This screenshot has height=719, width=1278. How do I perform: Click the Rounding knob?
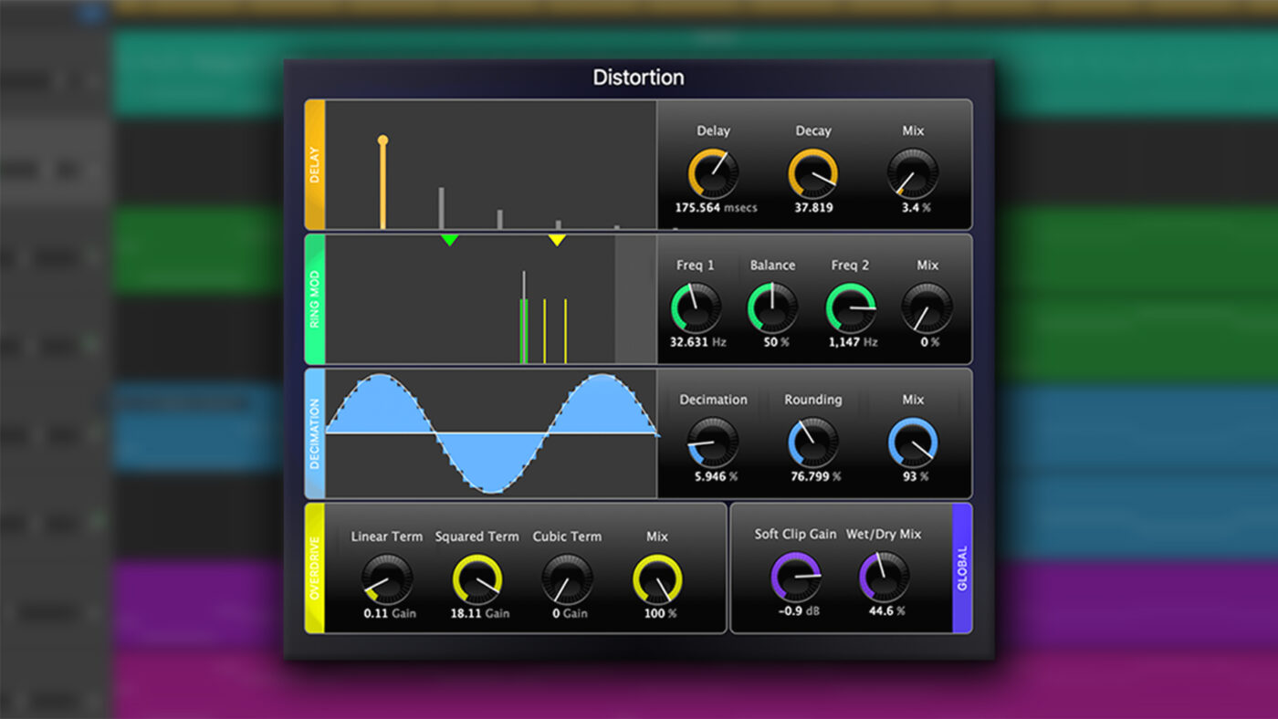[x=812, y=443]
